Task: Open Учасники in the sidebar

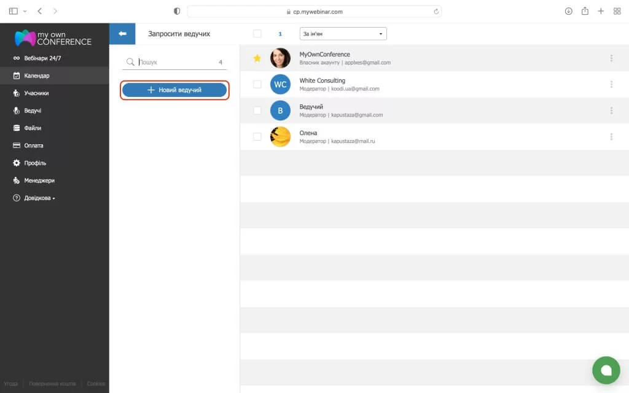Action: click(x=36, y=93)
